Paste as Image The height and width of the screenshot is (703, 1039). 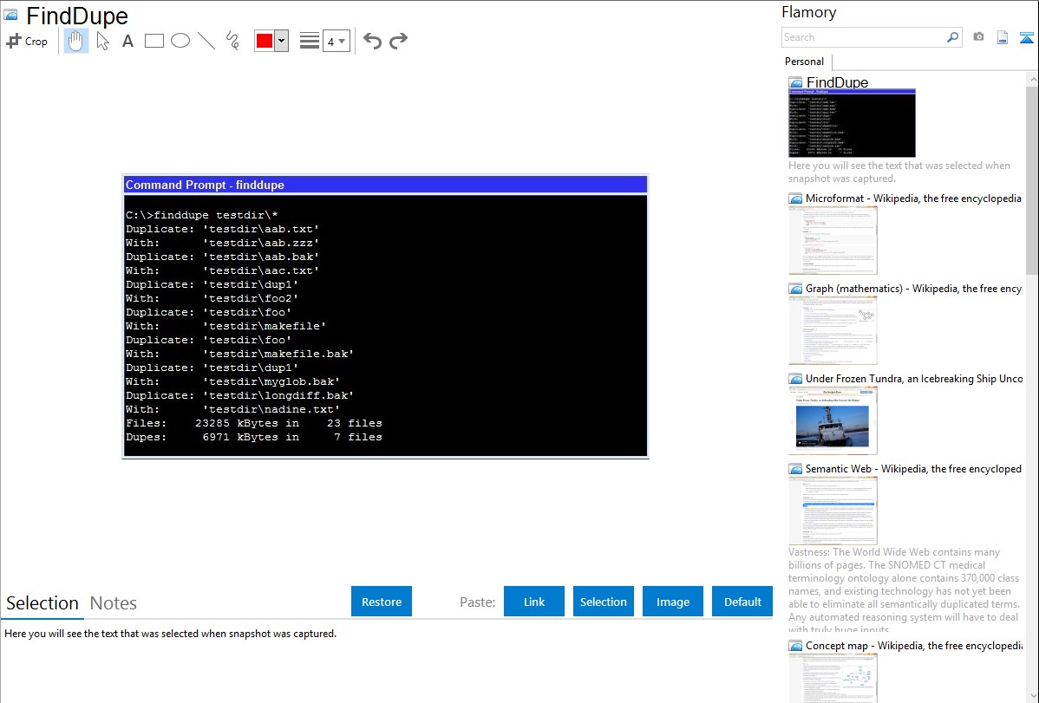[672, 602]
